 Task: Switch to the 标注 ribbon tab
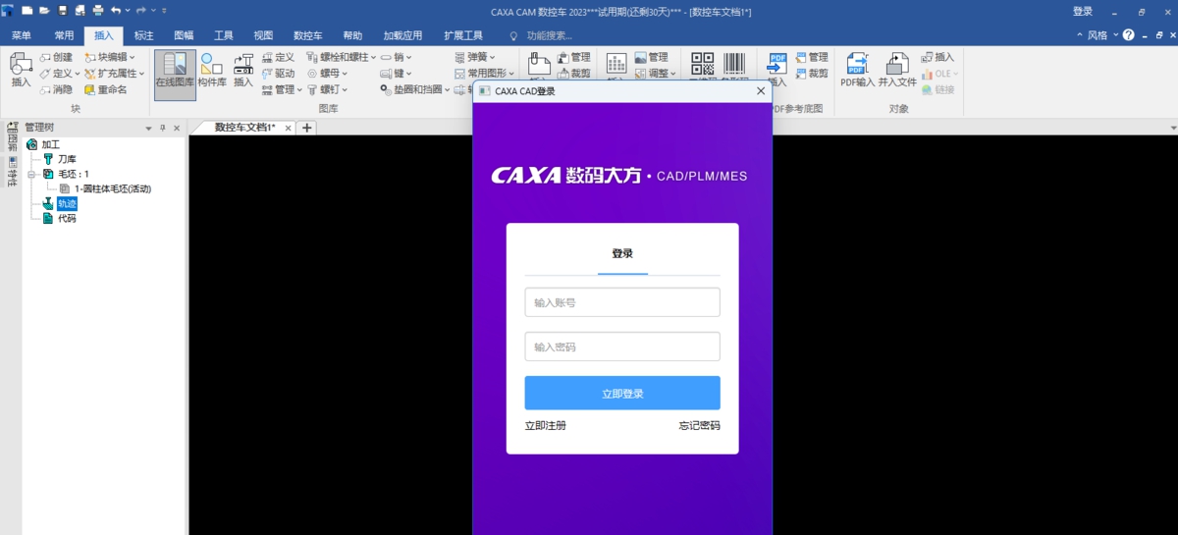(x=143, y=35)
